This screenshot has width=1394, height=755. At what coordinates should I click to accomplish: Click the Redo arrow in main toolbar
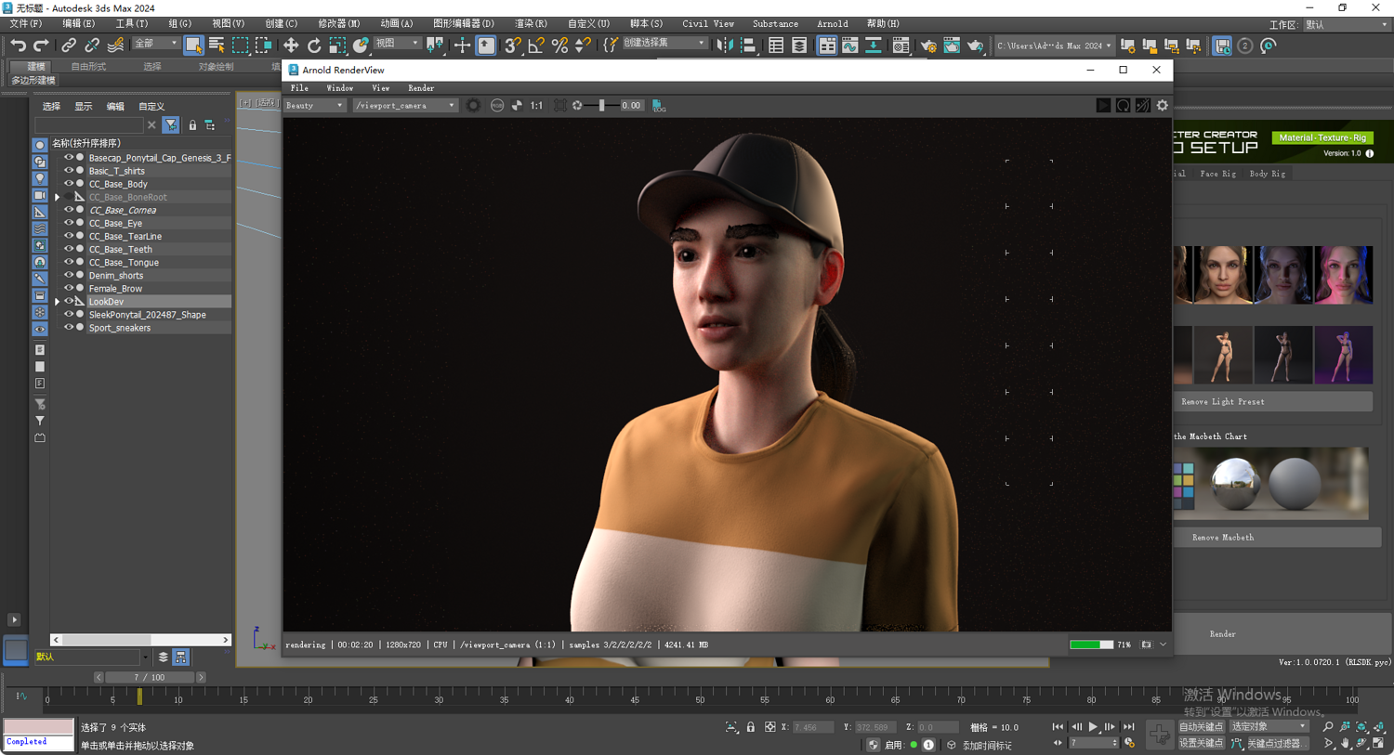(41, 45)
